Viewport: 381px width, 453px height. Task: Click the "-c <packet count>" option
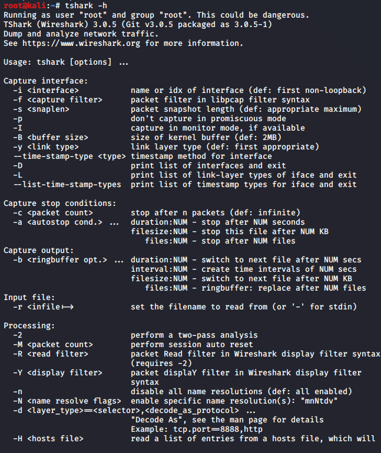tap(53, 213)
